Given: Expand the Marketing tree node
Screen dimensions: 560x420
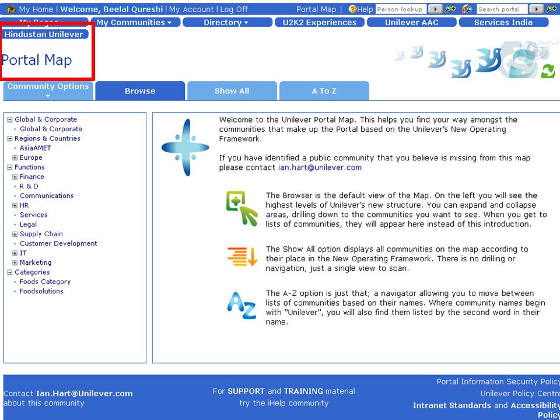Looking at the screenshot, I should [x=15, y=263].
